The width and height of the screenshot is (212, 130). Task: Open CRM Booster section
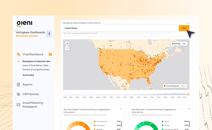tap(31, 94)
